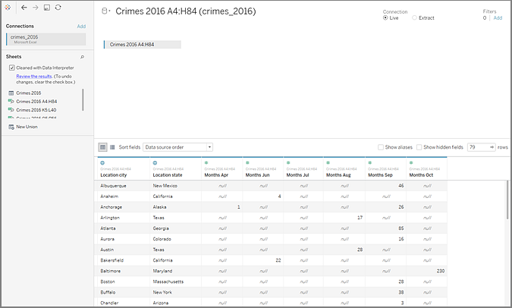
Task: Switch to metadata list view icon
Action: click(112, 147)
